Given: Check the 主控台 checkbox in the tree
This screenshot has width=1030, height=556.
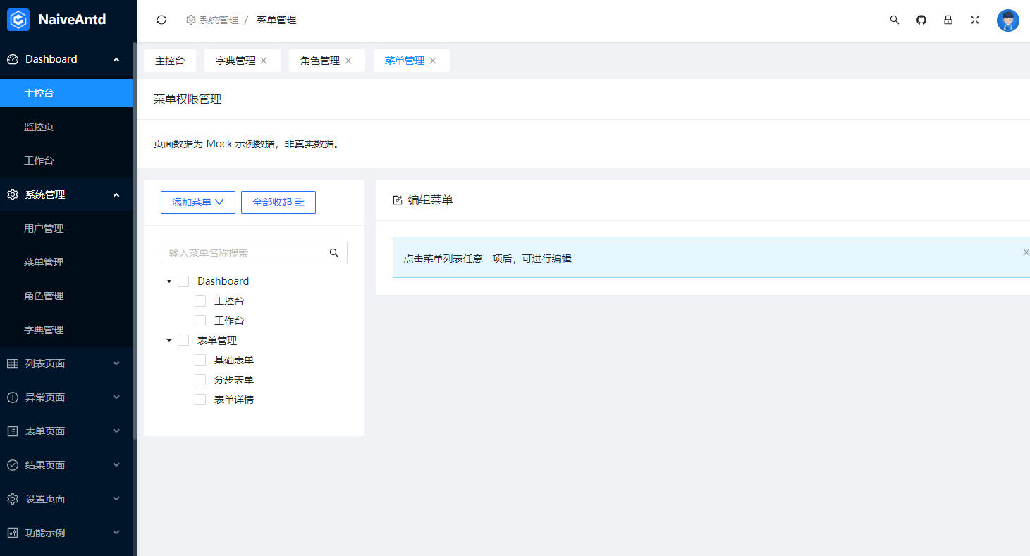Looking at the screenshot, I should [x=200, y=300].
